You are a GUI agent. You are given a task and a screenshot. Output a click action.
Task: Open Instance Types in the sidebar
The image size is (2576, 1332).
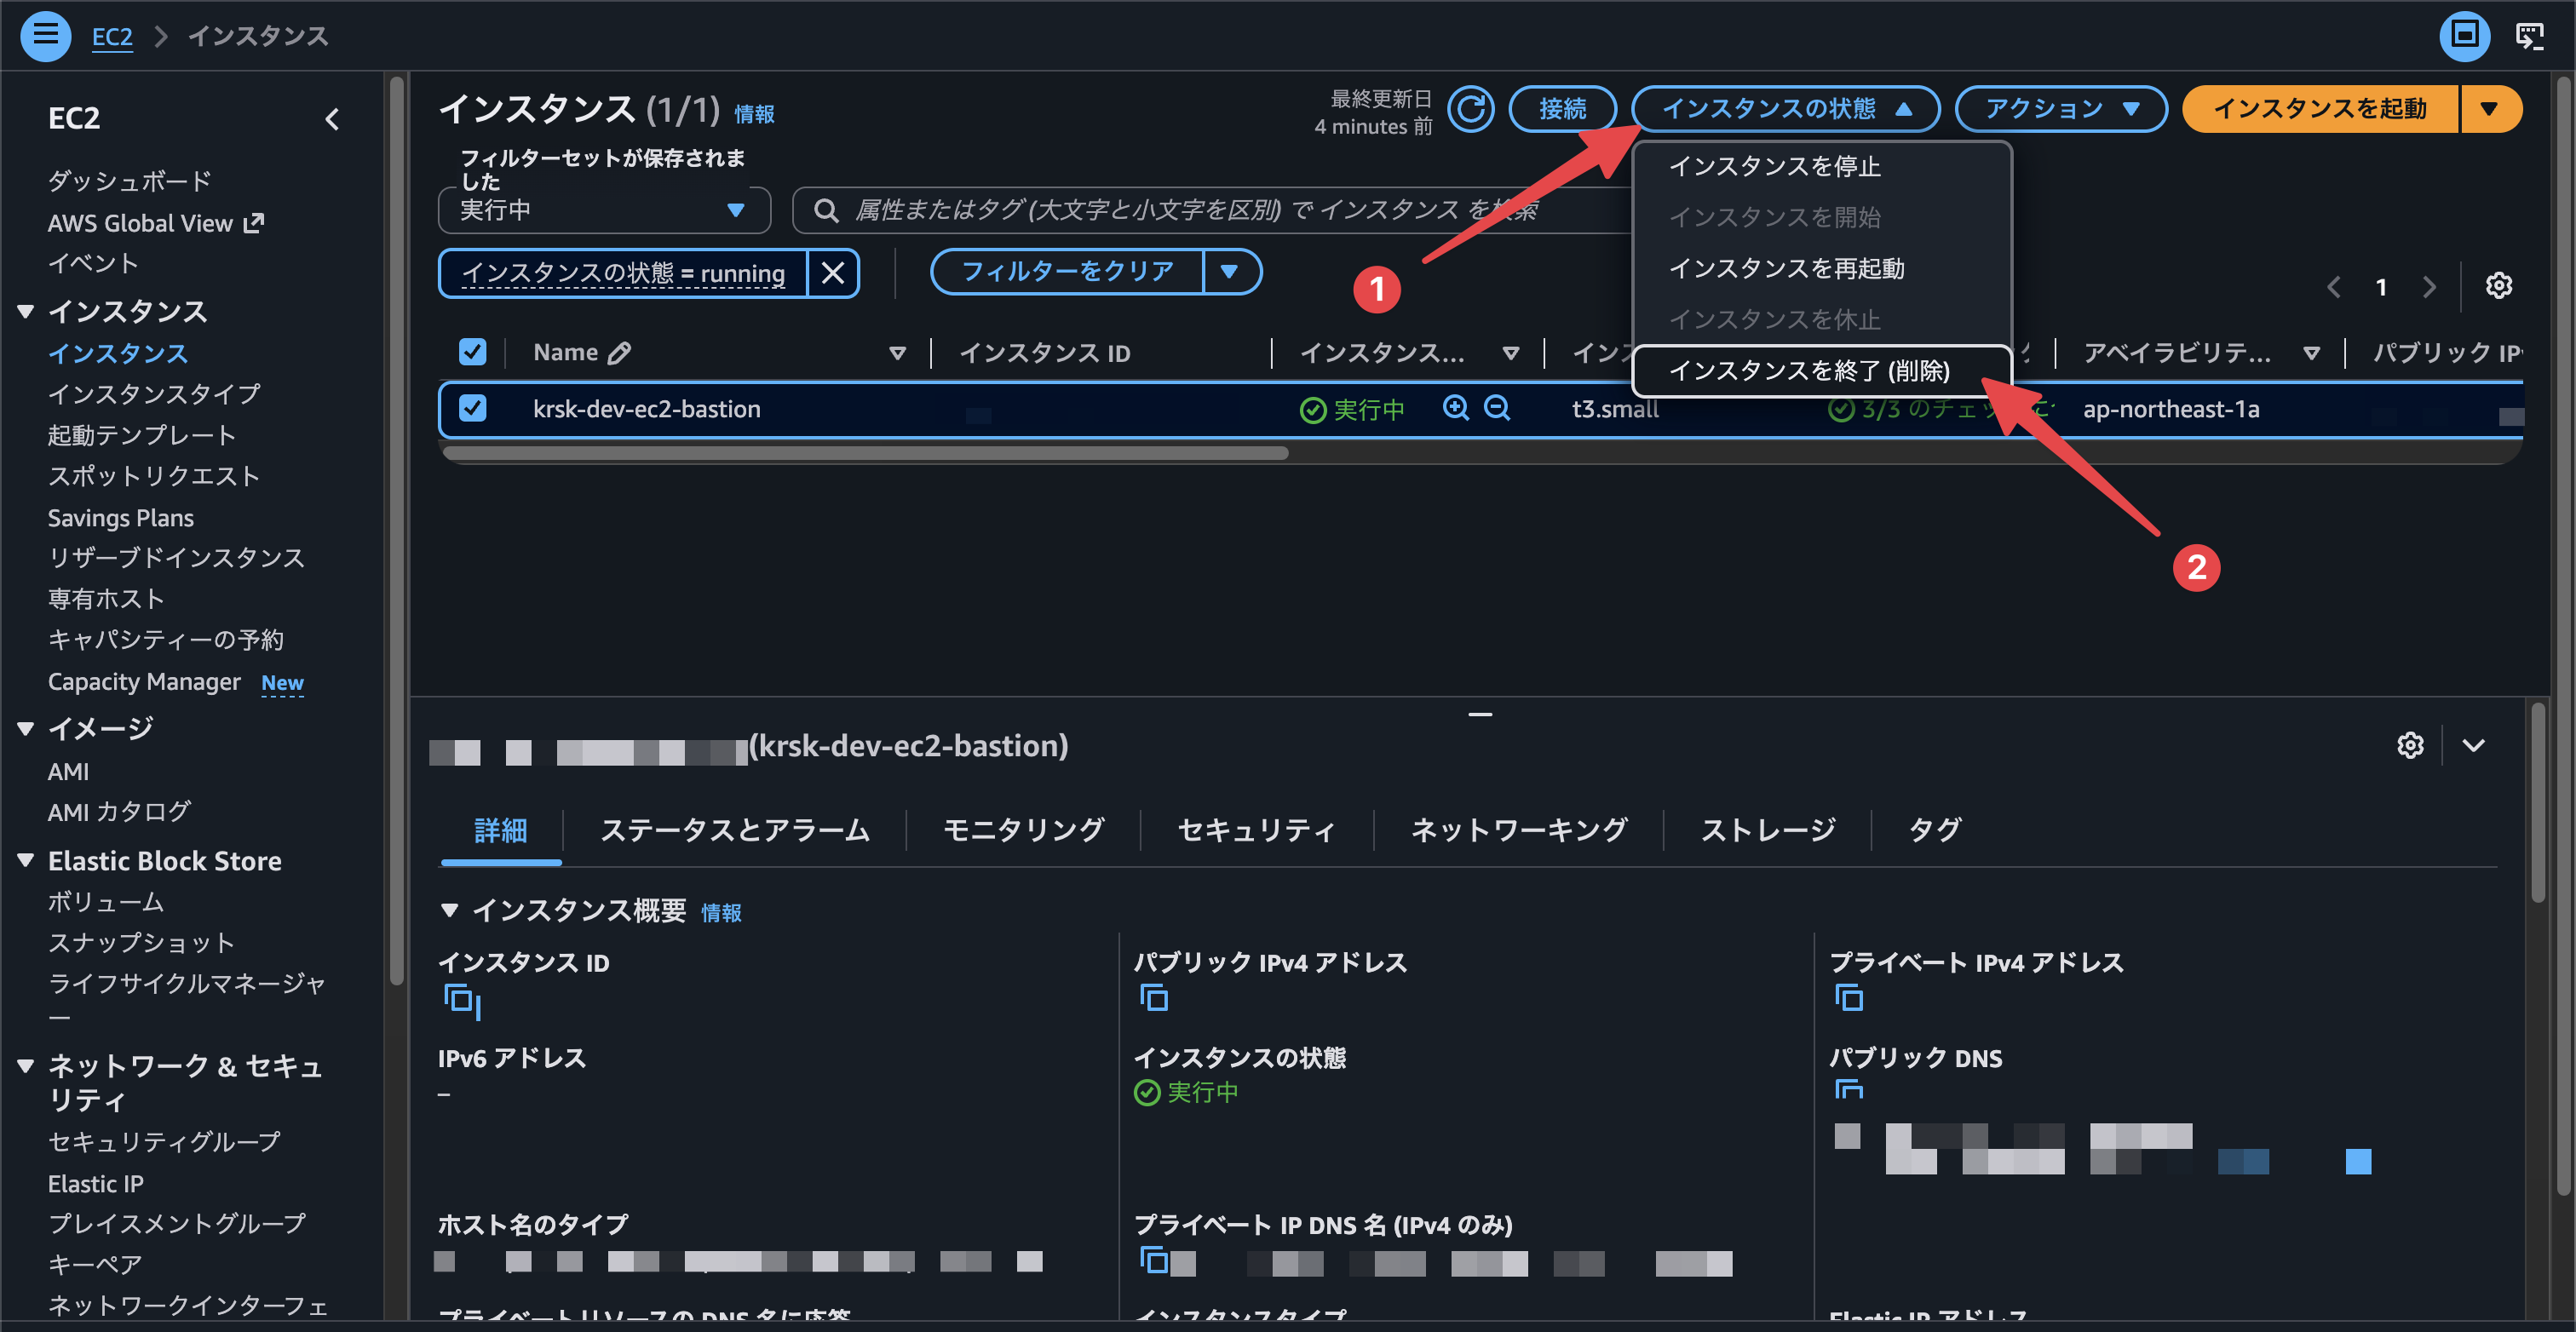coord(154,394)
